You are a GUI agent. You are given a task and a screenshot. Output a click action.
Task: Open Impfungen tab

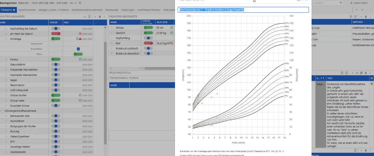click(x=128, y=10)
